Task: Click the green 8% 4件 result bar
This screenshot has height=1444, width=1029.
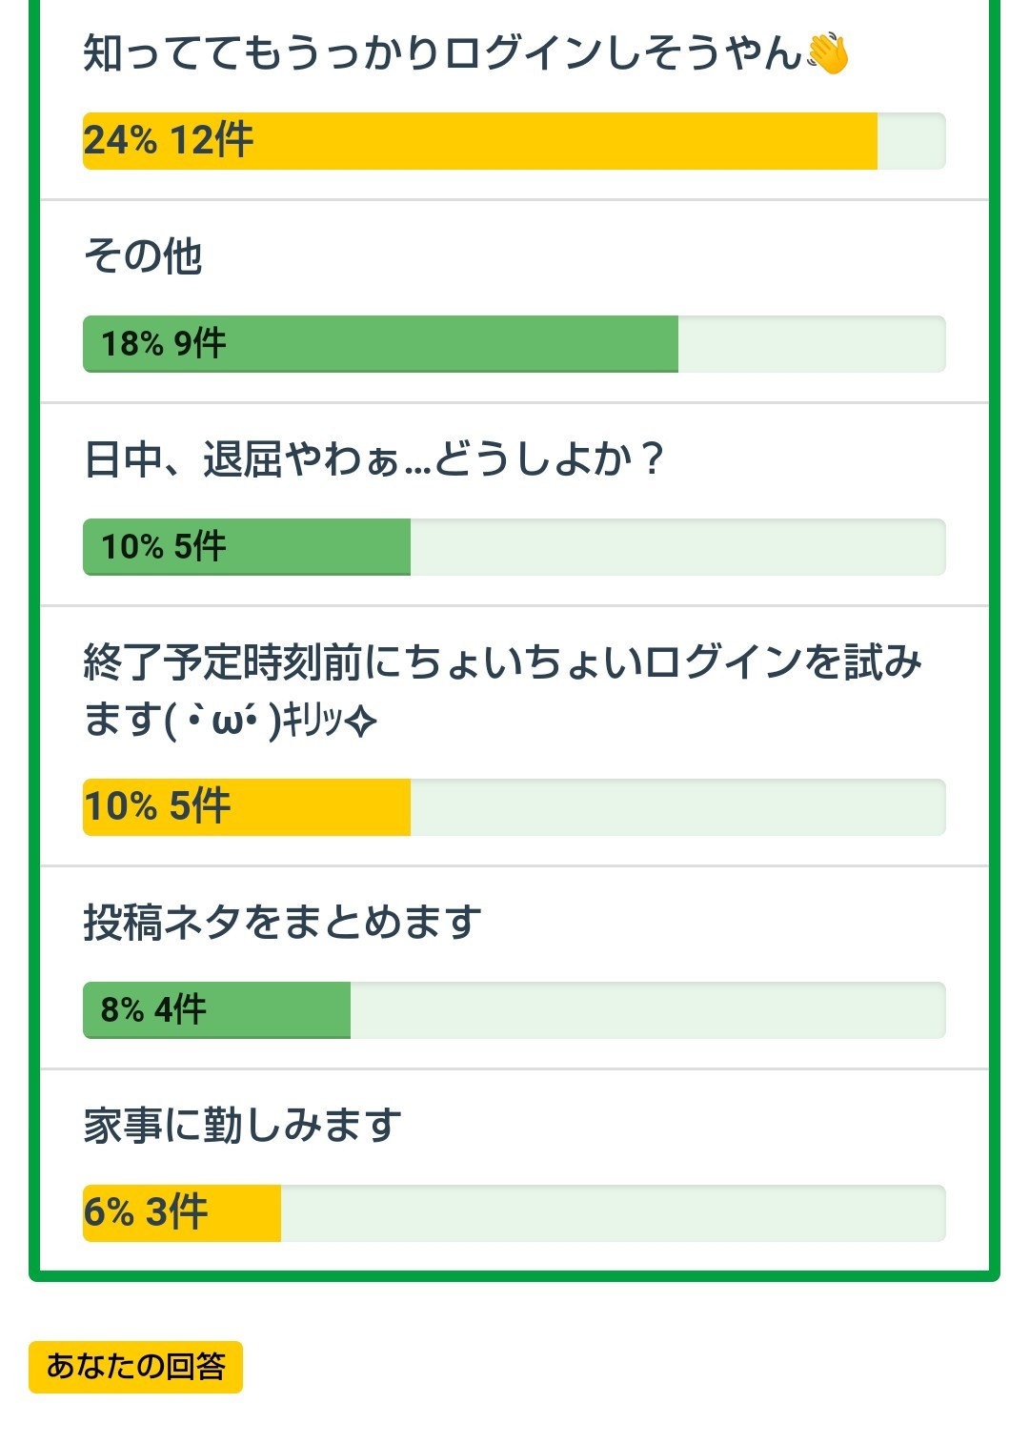Action: point(216,1010)
